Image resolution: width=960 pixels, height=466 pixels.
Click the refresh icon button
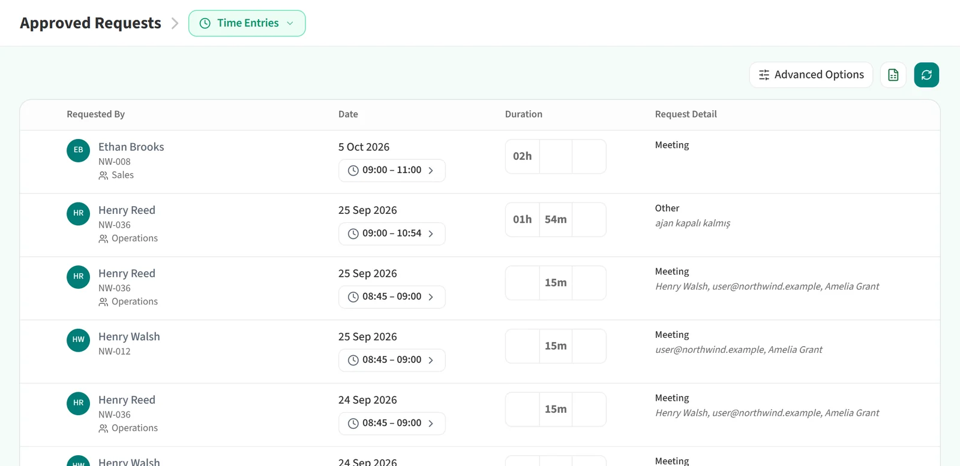pos(926,75)
